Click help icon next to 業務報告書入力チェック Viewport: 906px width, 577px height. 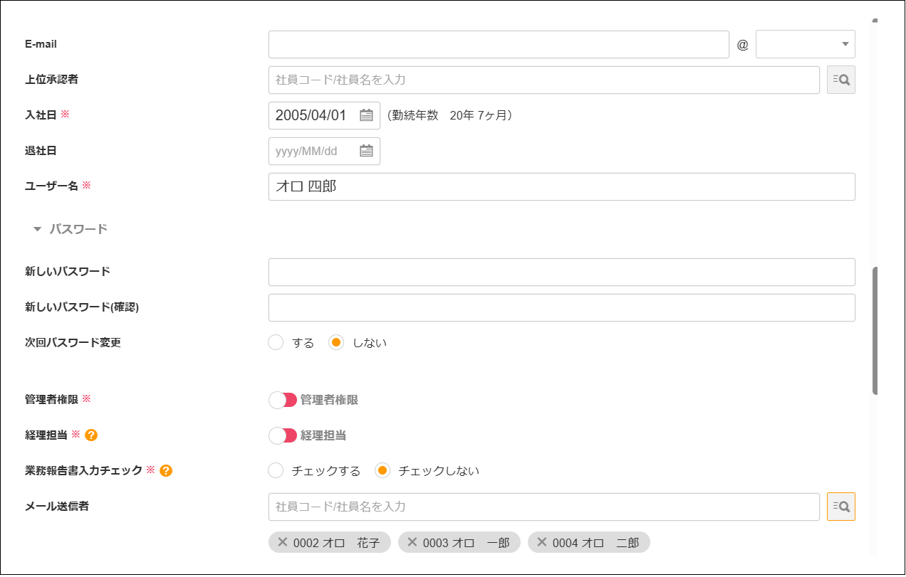(x=166, y=470)
